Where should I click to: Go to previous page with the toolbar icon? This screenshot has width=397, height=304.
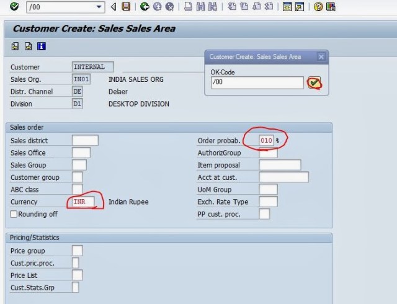[x=244, y=6]
